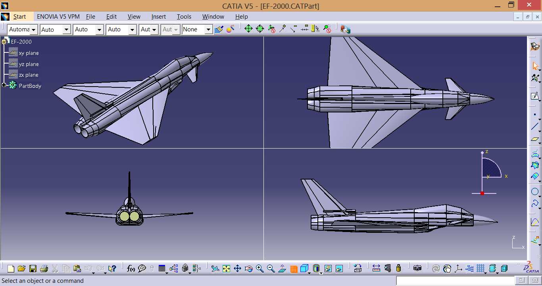Toggle the Swap Visible Space icon
The width and height of the screenshot is (542, 286).
click(x=339, y=269)
